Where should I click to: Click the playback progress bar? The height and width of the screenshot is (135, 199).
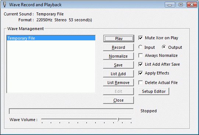pos(71,112)
